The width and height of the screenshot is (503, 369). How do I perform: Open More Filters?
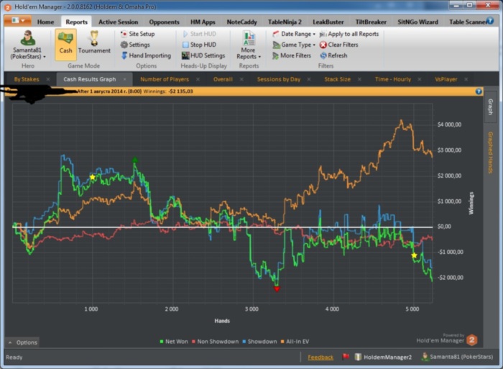[x=292, y=55]
